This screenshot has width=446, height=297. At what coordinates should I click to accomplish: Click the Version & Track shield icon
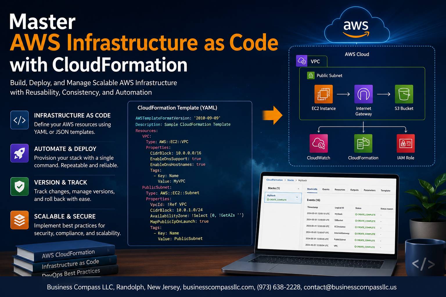tap(19, 186)
